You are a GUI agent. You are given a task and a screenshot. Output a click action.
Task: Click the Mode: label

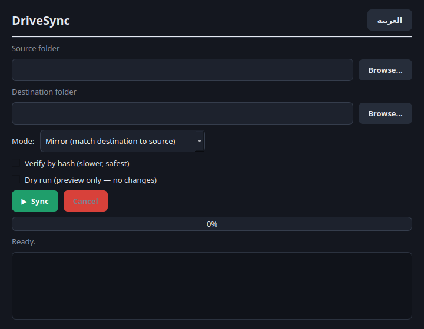[23, 142]
